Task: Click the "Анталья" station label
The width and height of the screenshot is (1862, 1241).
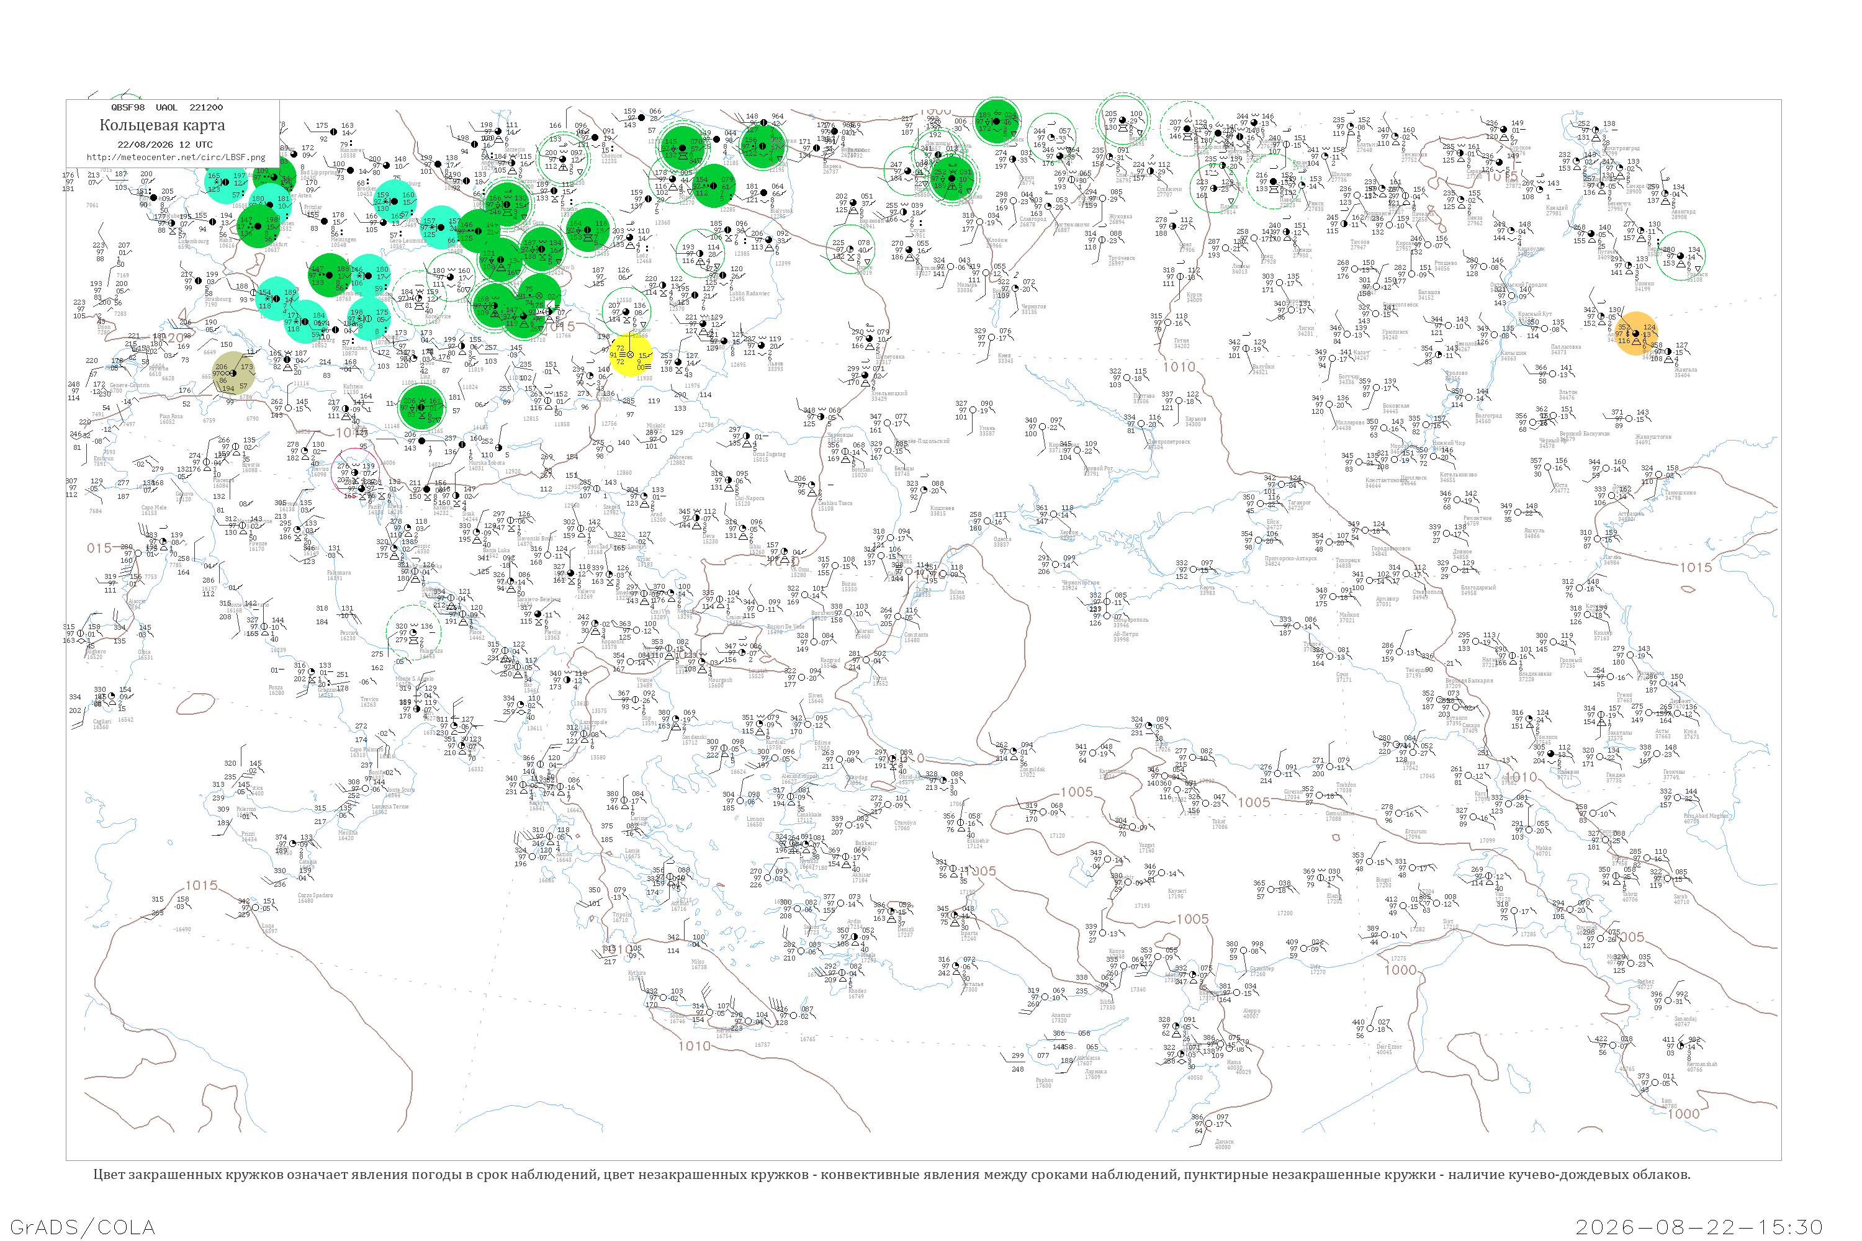Action: click(973, 983)
